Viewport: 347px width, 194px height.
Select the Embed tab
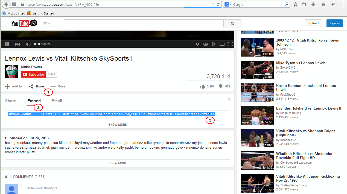point(34,101)
